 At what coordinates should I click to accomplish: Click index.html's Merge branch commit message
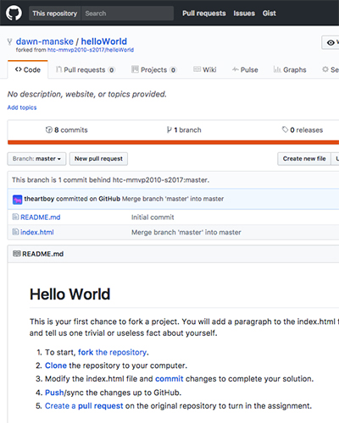point(186,233)
